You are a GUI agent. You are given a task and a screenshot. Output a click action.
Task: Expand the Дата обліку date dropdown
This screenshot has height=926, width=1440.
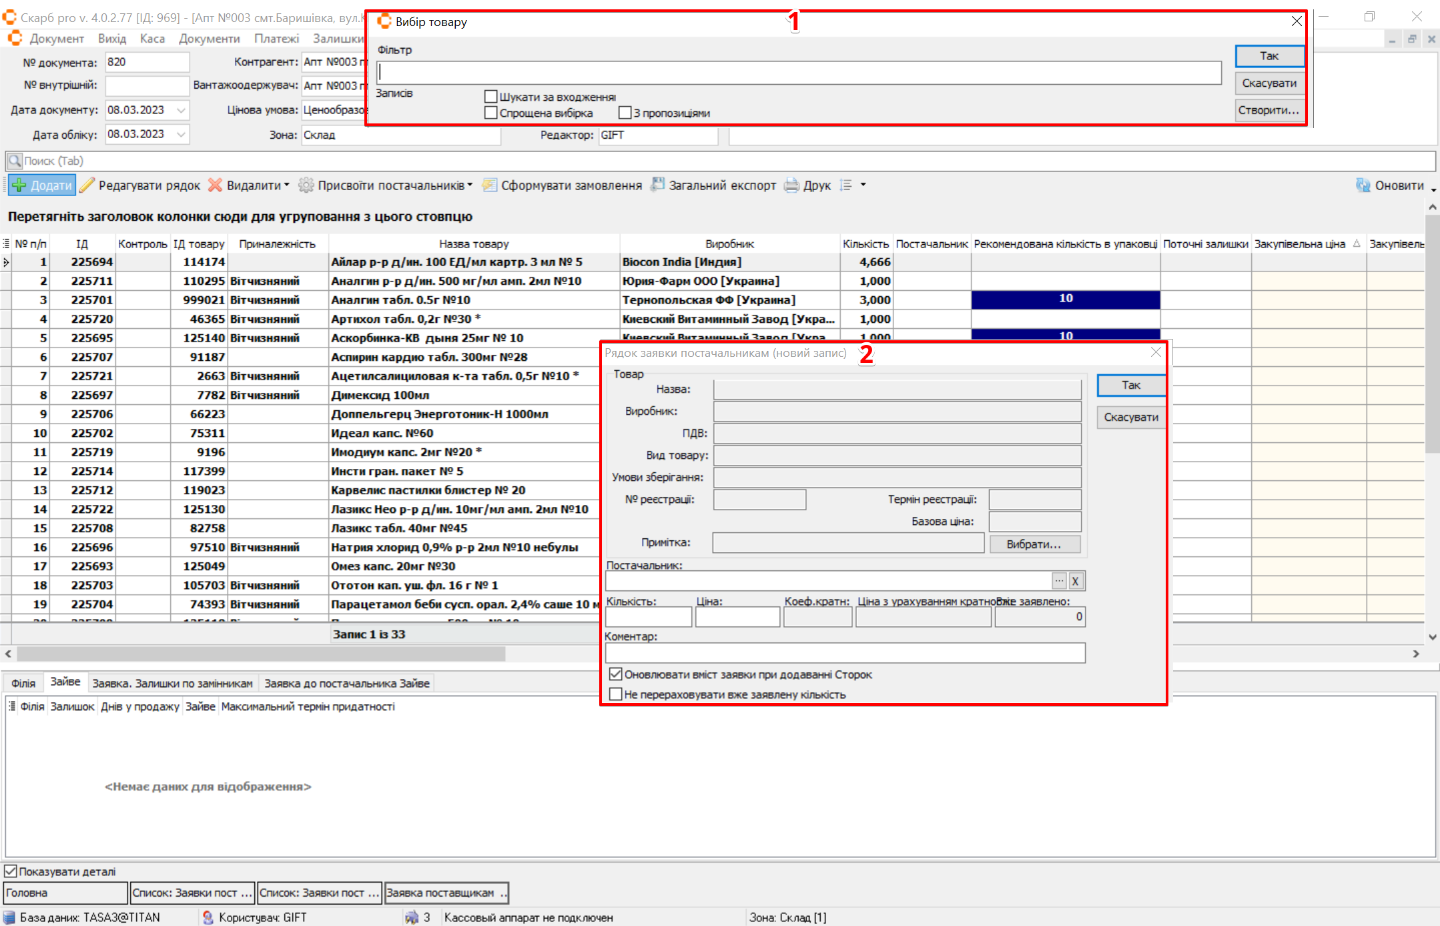[x=181, y=134]
